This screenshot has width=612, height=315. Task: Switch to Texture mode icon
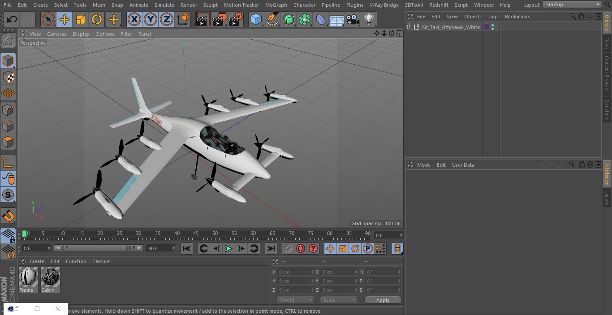coord(8,77)
